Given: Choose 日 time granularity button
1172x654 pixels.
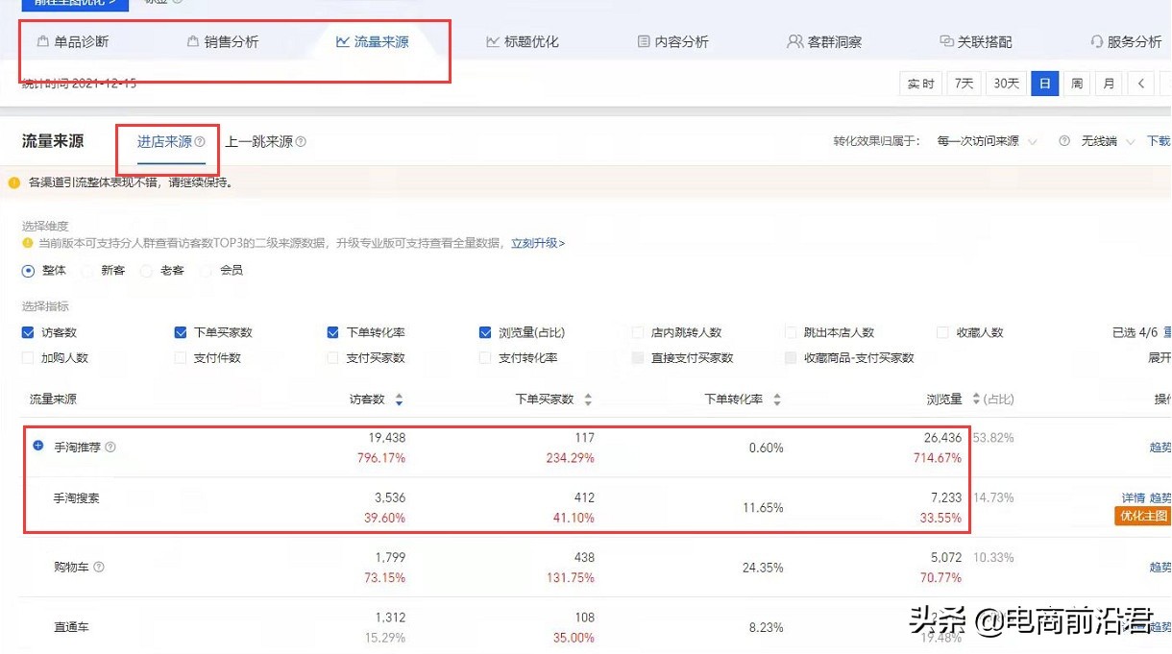Looking at the screenshot, I should pyautogui.click(x=1044, y=84).
